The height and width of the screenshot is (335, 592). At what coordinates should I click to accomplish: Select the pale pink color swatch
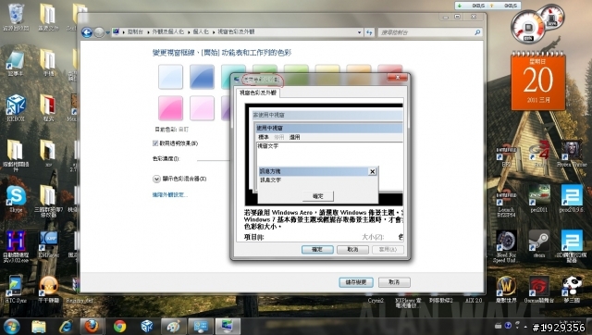pos(202,108)
